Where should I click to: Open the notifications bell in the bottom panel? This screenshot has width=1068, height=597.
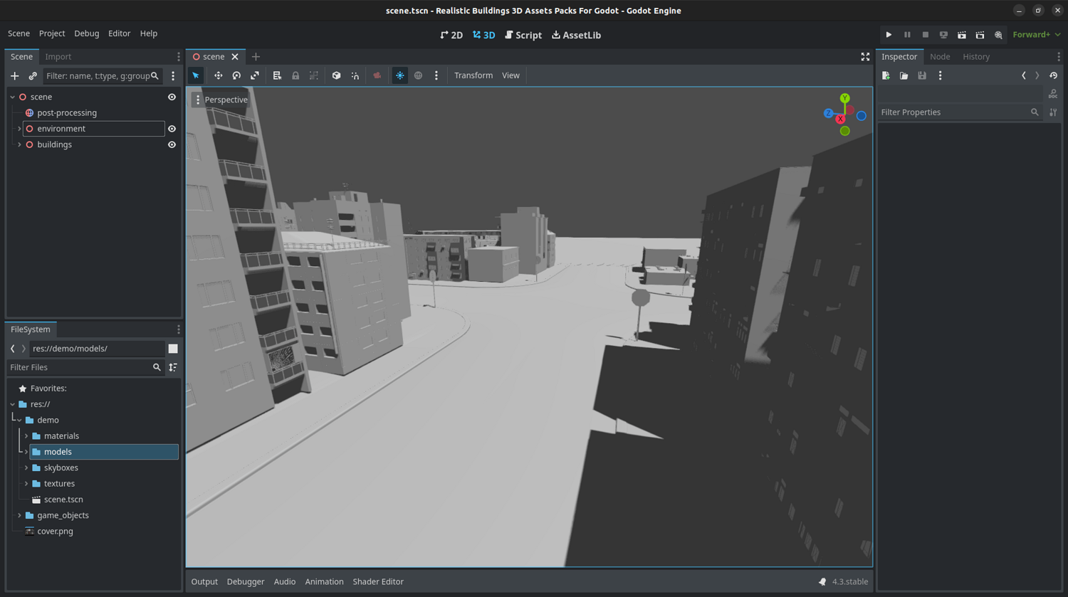[x=822, y=582]
